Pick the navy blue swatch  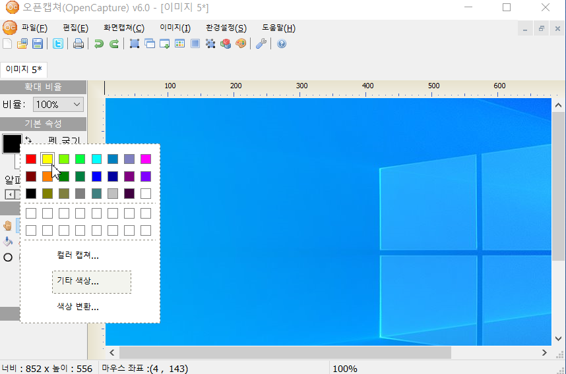[x=113, y=176]
